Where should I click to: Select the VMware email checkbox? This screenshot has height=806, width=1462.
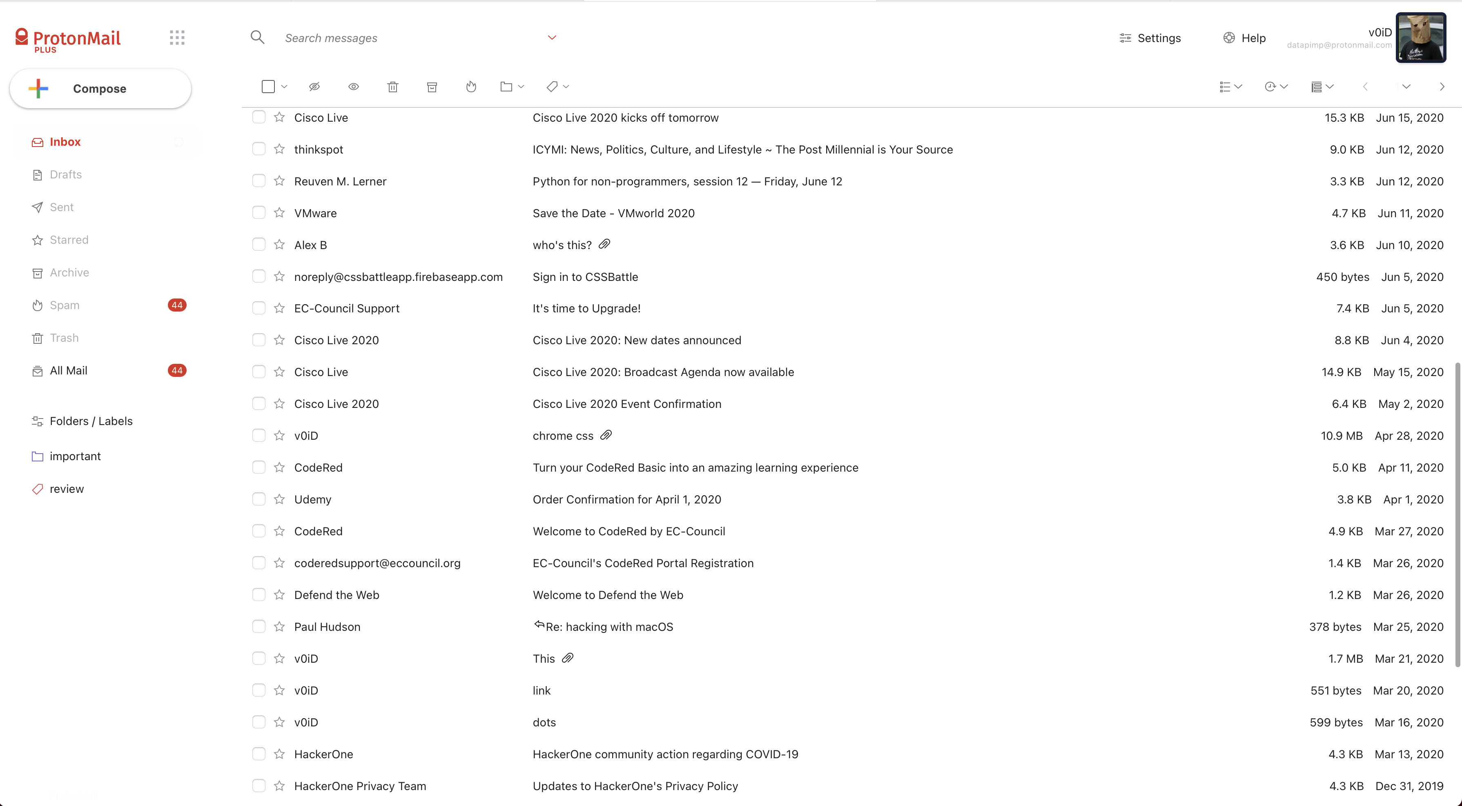(259, 213)
